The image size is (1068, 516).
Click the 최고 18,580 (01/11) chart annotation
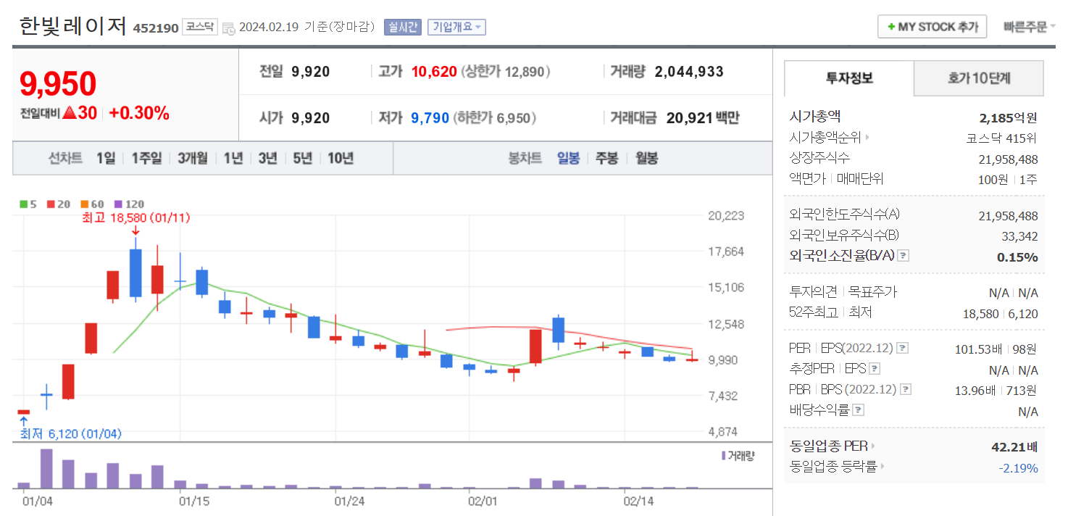136,217
